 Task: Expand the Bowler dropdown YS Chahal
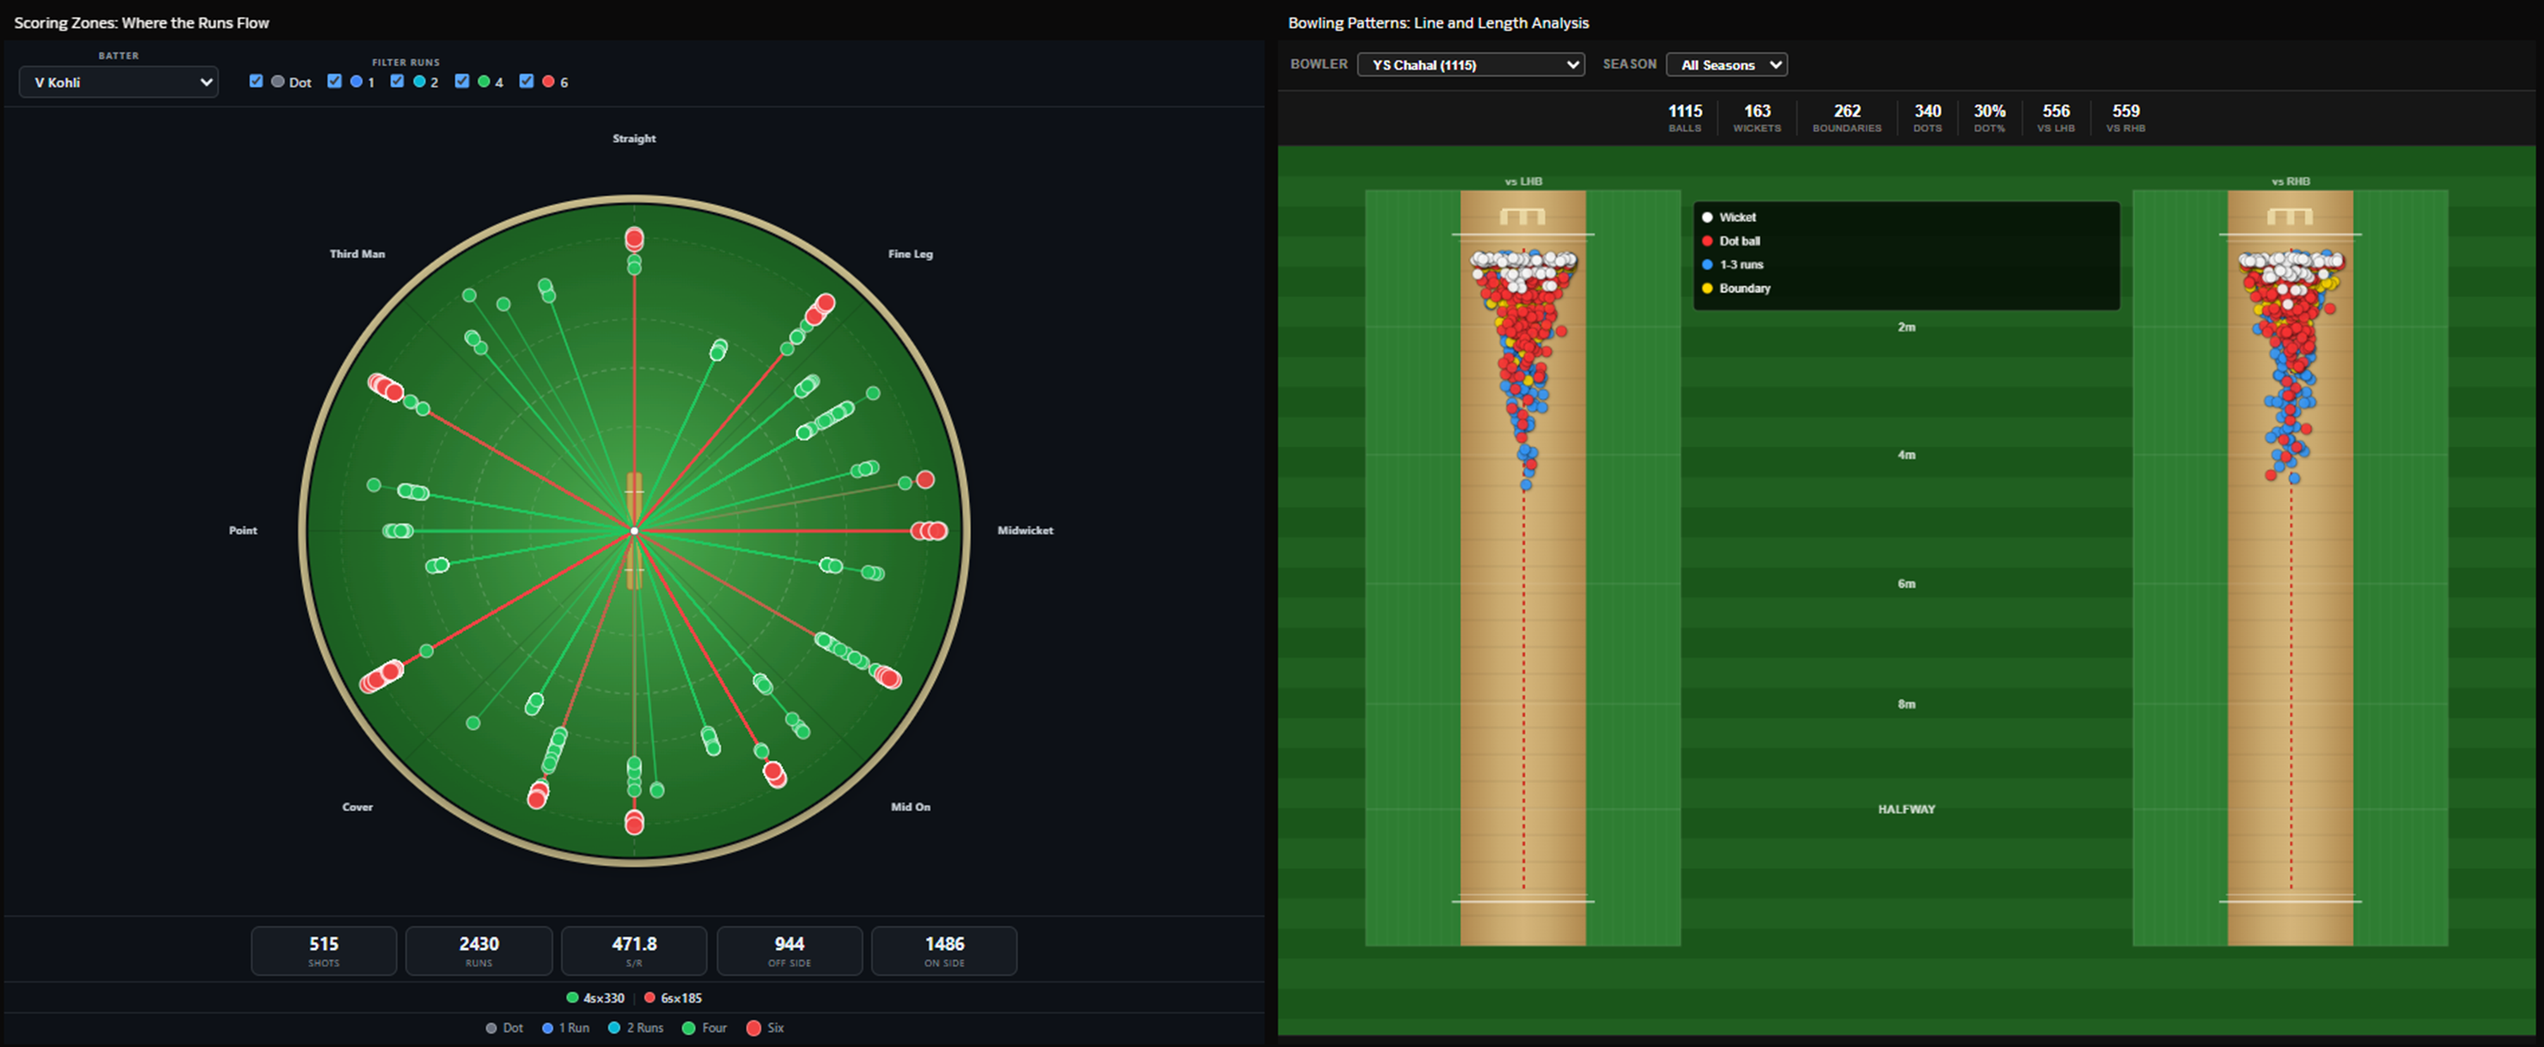pyautogui.click(x=1471, y=65)
